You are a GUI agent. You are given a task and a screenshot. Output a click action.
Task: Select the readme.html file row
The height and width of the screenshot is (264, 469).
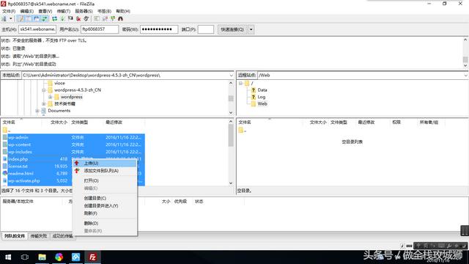[x=73, y=173]
